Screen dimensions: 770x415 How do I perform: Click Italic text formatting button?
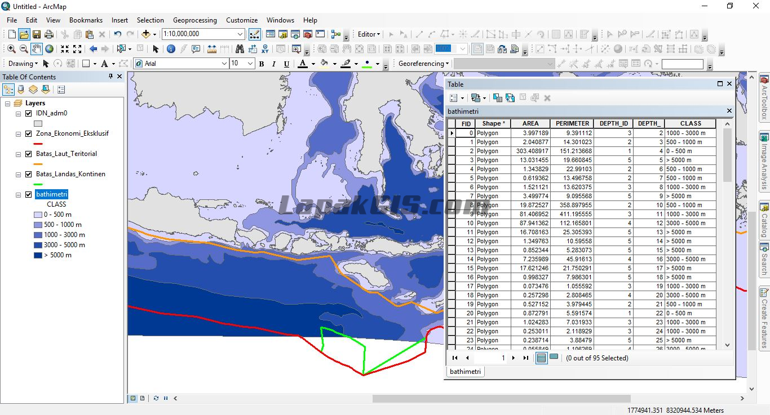pyautogui.click(x=275, y=64)
